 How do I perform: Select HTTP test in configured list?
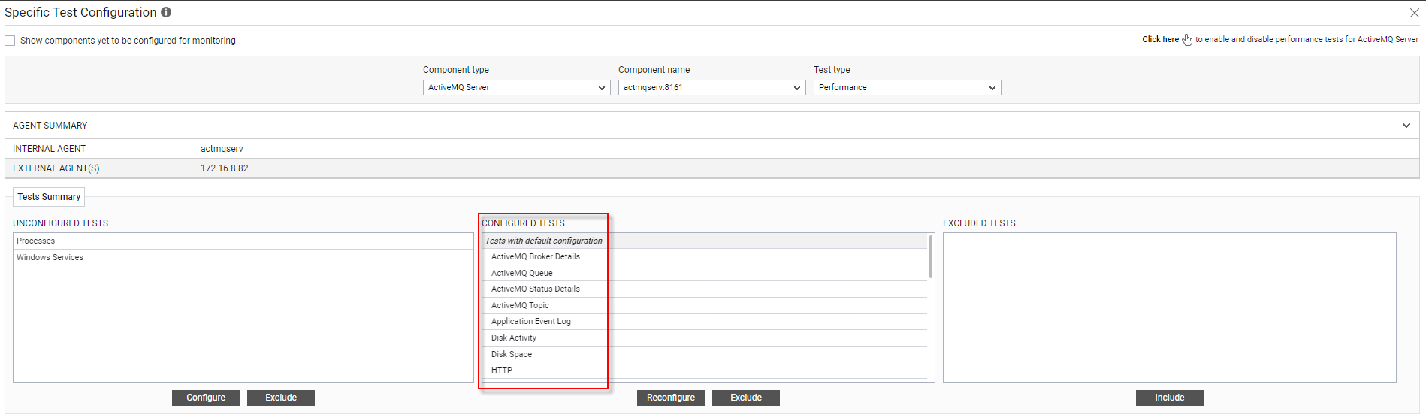(x=705, y=370)
